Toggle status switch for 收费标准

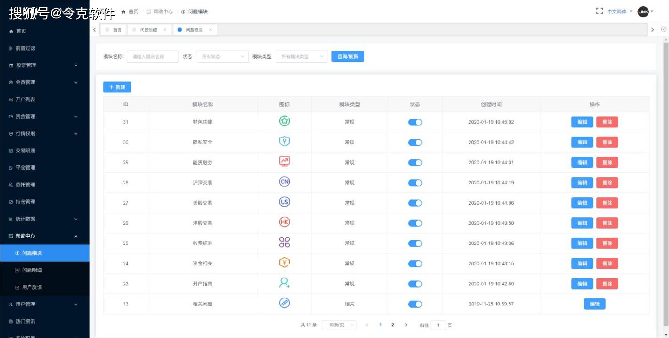tap(415, 244)
